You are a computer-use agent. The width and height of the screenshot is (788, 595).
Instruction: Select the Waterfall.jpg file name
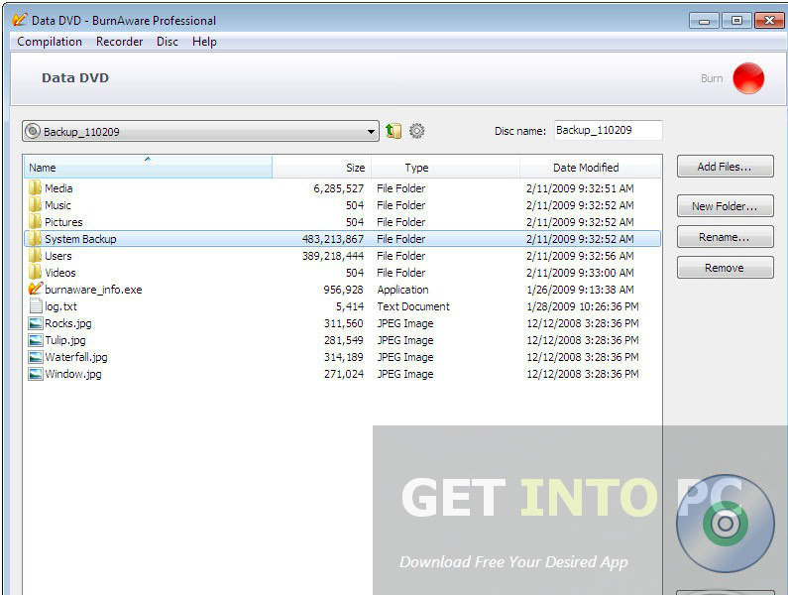[76, 357]
